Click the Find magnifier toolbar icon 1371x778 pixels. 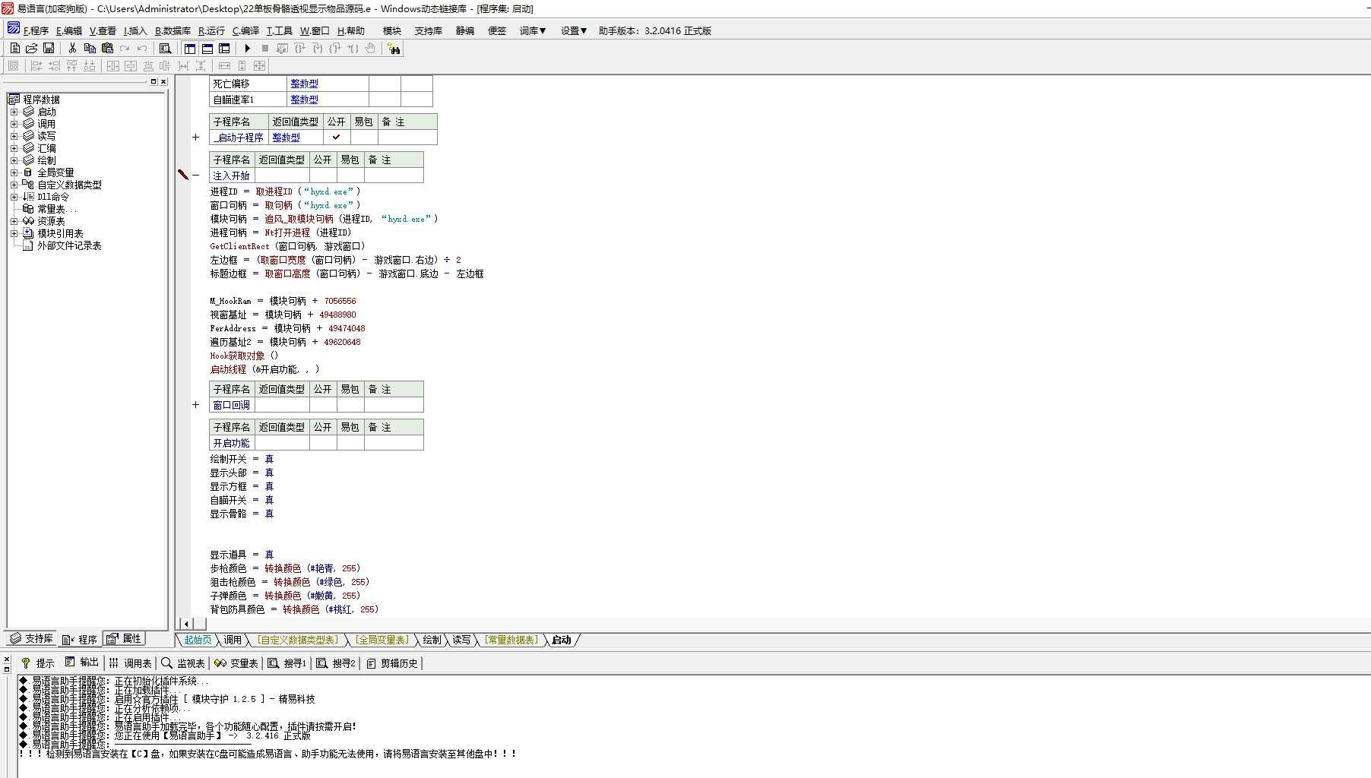pyautogui.click(x=165, y=49)
